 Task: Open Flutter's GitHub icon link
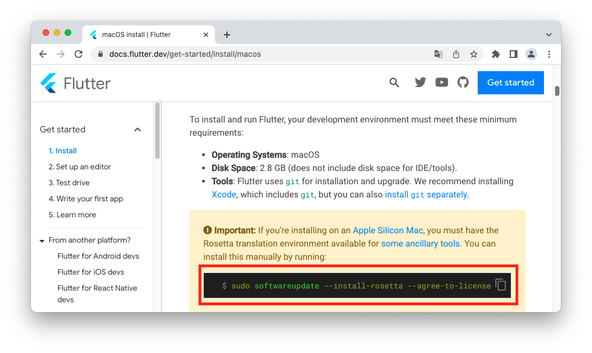click(463, 82)
